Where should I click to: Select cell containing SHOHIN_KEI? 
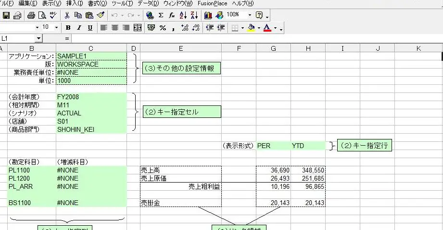[91, 129]
